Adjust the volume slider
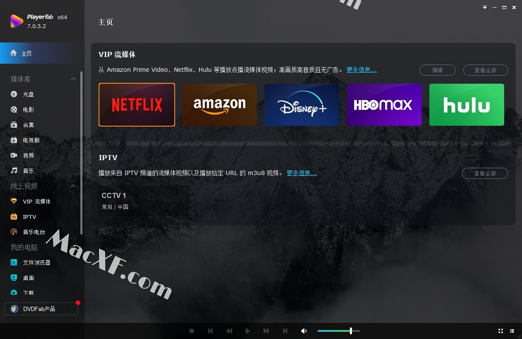This screenshot has width=522, height=339. (339, 331)
